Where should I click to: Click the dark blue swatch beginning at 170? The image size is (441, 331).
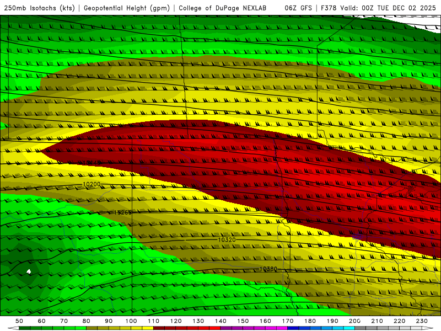tap(293, 328)
